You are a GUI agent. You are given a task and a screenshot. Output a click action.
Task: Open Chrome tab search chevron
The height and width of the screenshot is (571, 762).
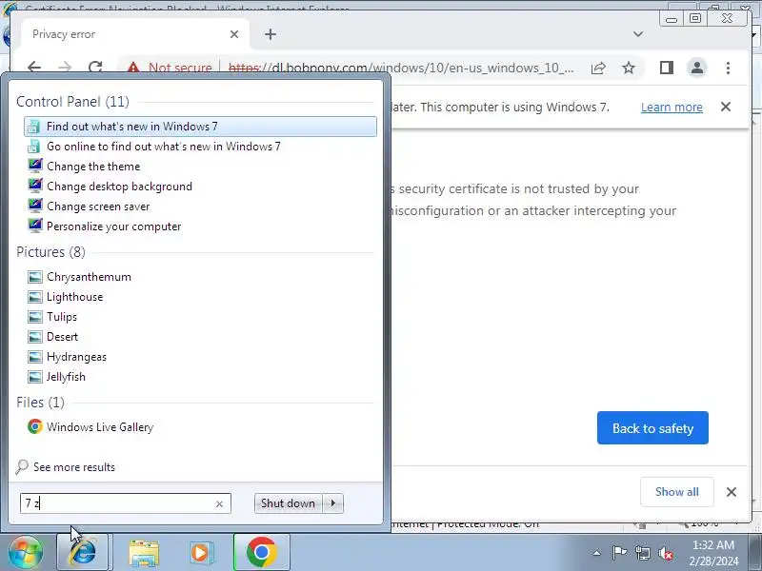(x=638, y=34)
